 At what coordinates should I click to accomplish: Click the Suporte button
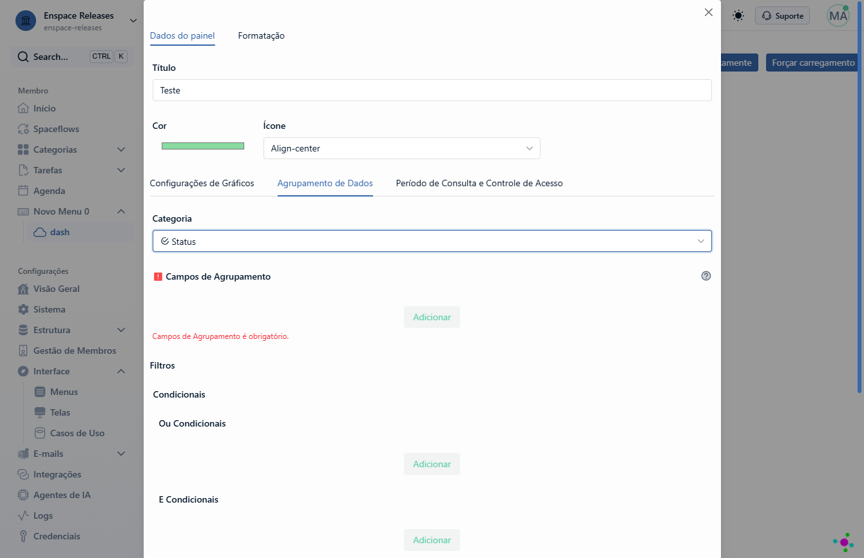point(783,16)
